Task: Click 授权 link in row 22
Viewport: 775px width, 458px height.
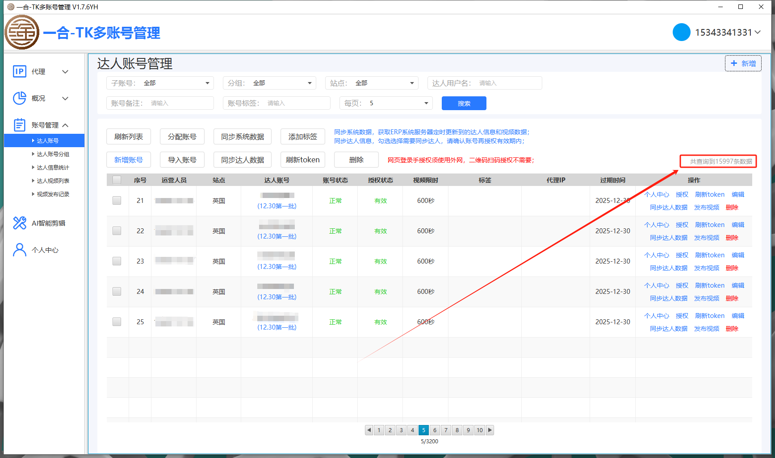Action: pos(682,225)
